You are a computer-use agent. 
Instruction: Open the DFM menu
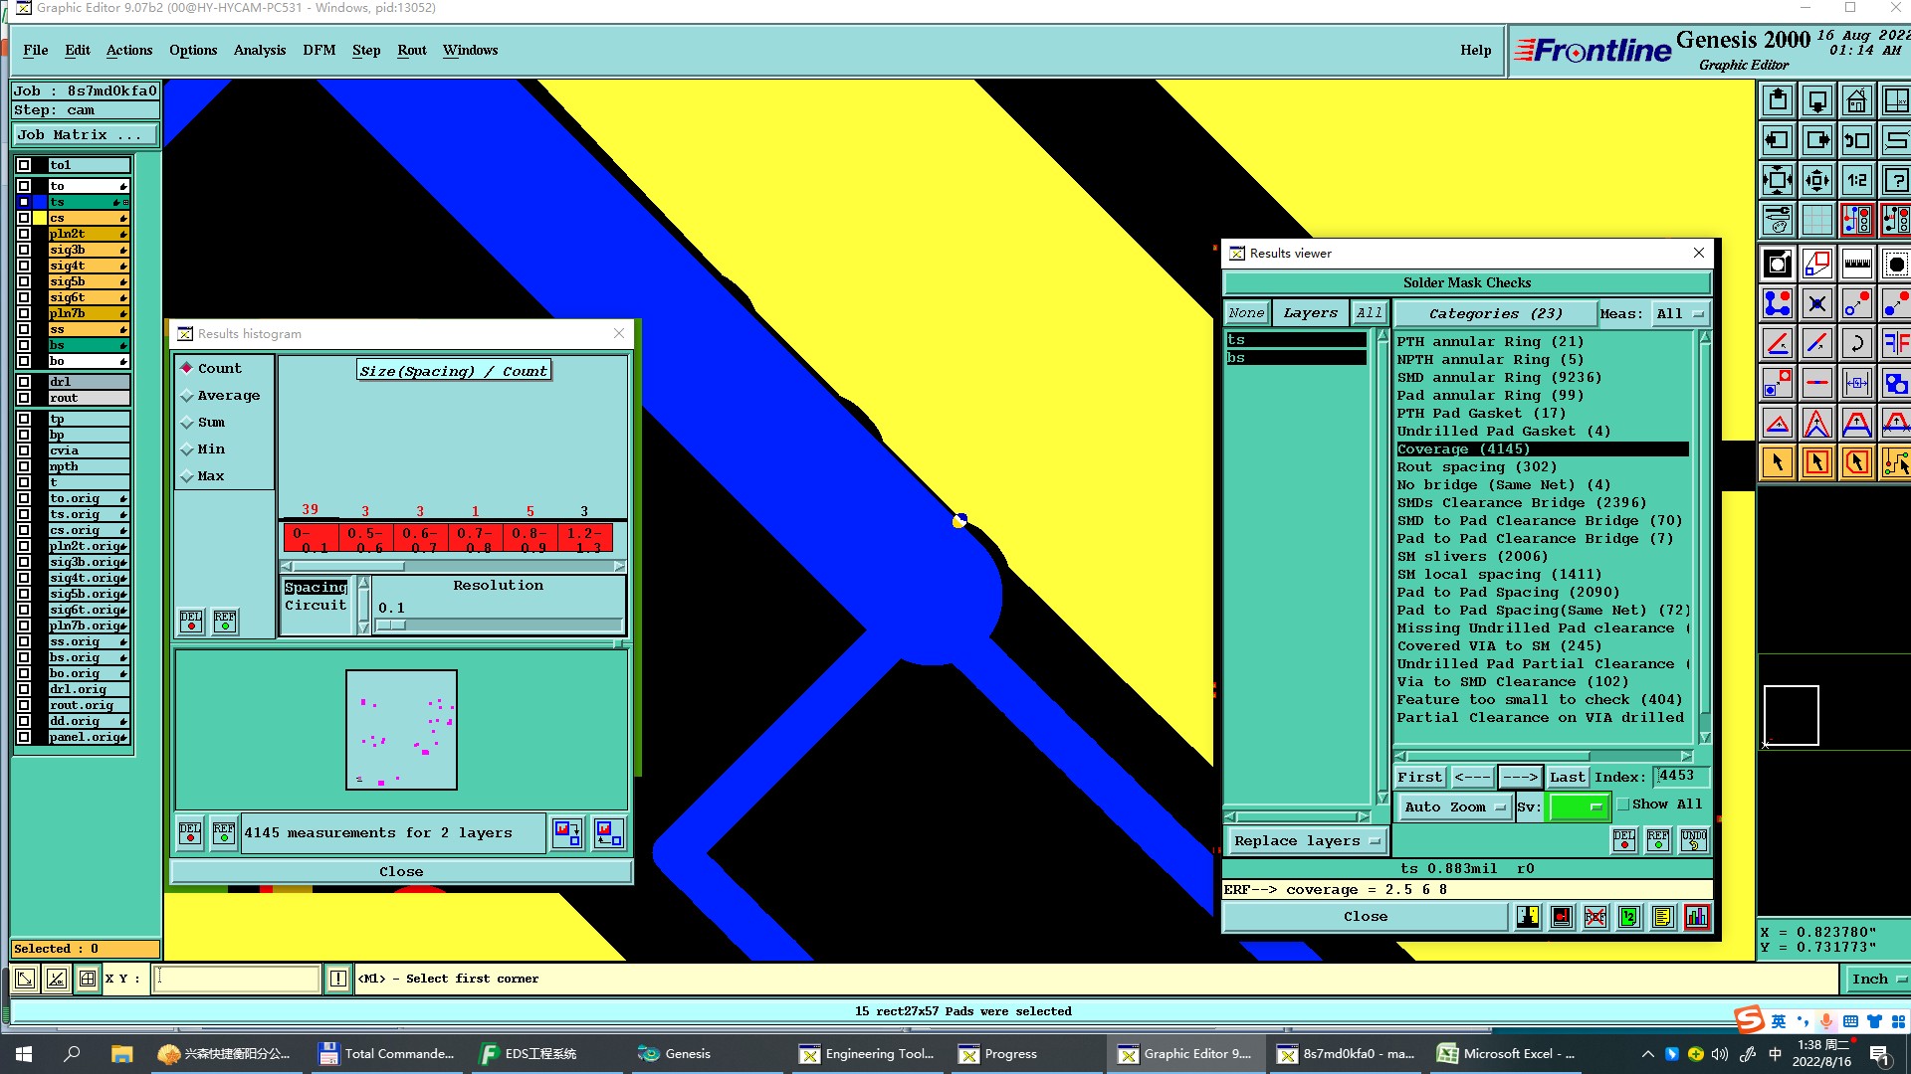click(318, 51)
